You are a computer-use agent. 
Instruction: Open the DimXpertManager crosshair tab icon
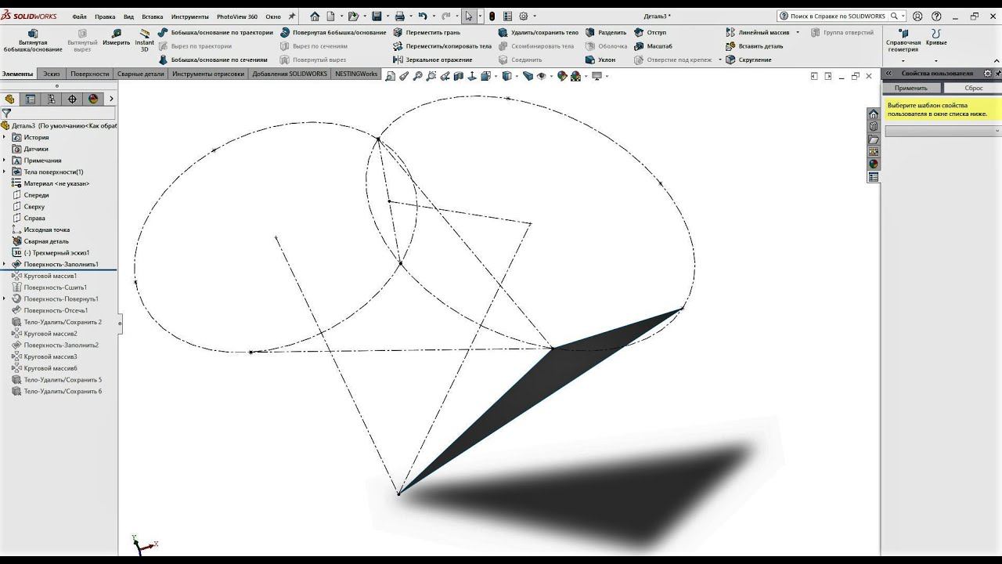[x=73, y=99]
